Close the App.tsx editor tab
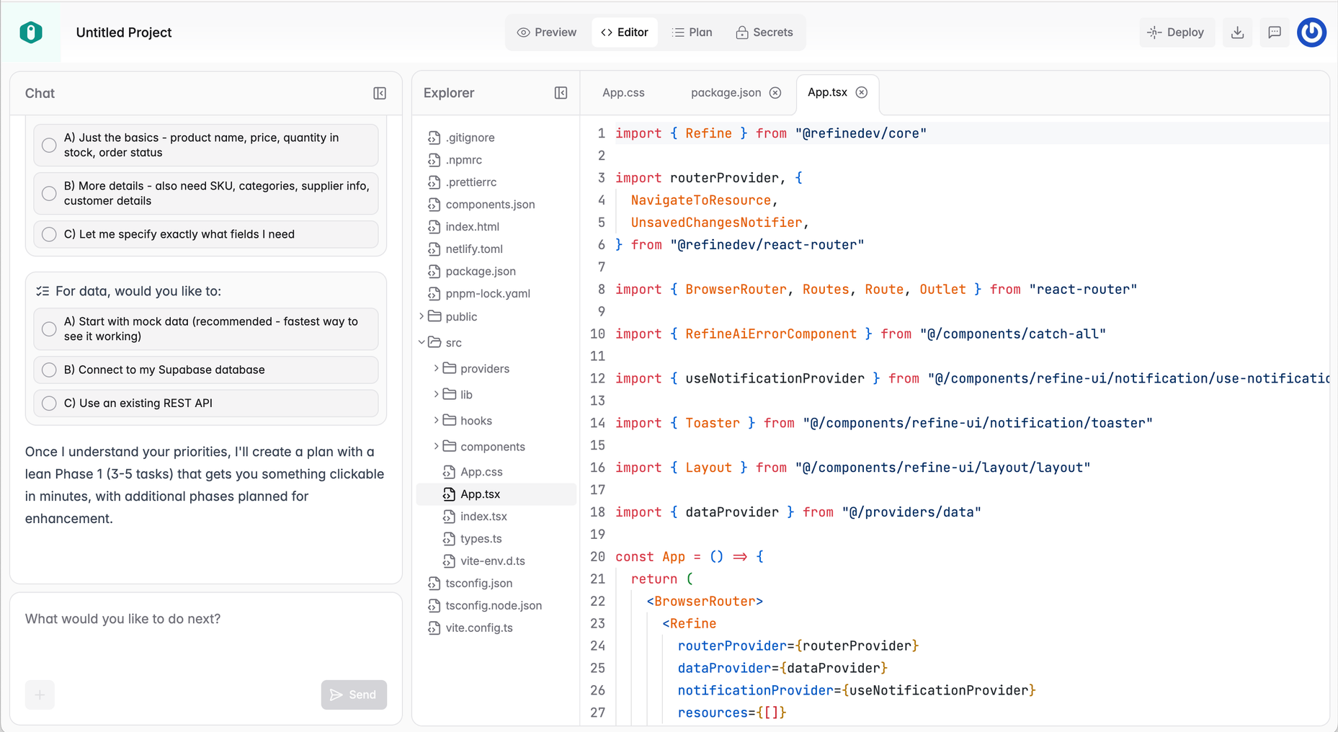This screenshot has height=732, width=1338. click(862, 92)
